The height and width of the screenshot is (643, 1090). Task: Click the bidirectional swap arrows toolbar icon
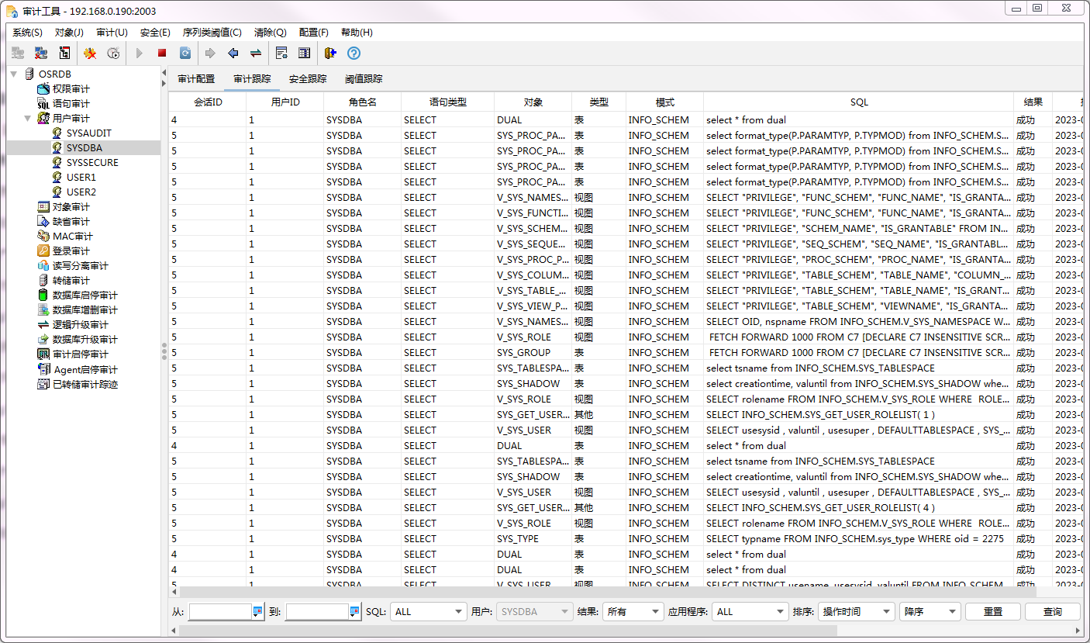(x=255, y=53)
